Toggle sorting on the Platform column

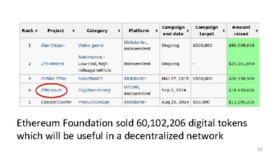coord(157,31)
